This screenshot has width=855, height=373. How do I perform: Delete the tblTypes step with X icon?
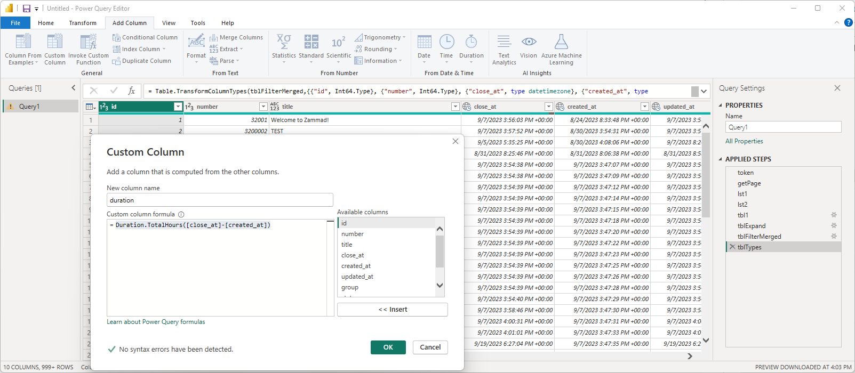[732, 247]
